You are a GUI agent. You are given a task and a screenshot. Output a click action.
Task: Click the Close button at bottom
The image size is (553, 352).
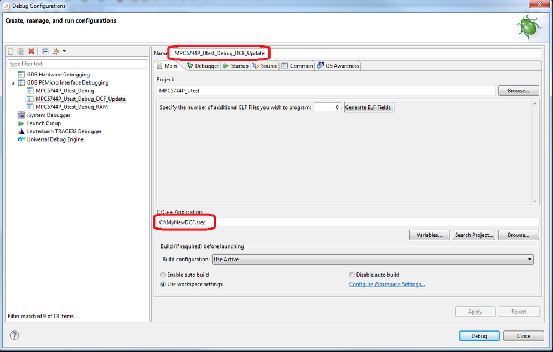click(x=523, y=336)
